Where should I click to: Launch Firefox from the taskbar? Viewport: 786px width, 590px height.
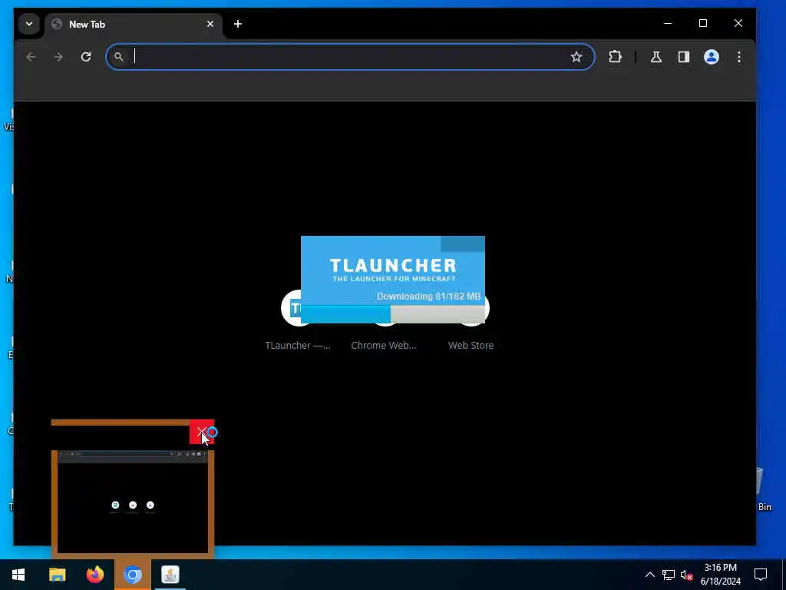(x=94, y=575)
